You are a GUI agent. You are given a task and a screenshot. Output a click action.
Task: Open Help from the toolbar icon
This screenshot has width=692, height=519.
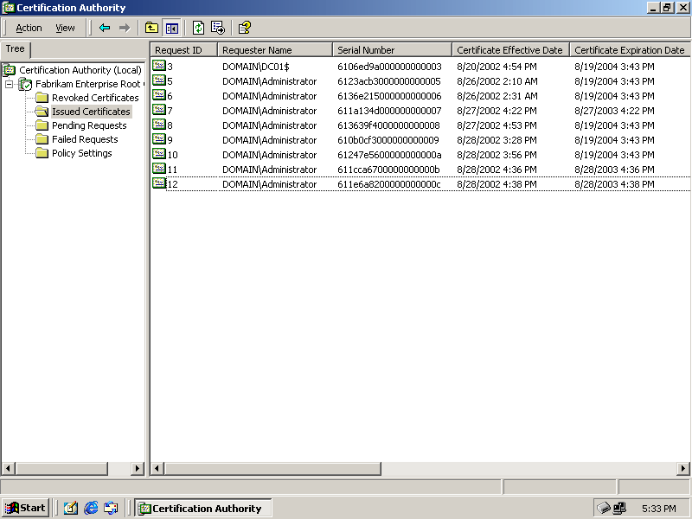[x=245, y=28]
